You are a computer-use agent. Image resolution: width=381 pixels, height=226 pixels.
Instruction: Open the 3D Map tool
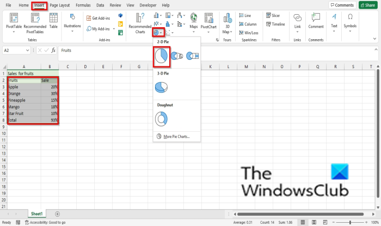click(227, 23)
